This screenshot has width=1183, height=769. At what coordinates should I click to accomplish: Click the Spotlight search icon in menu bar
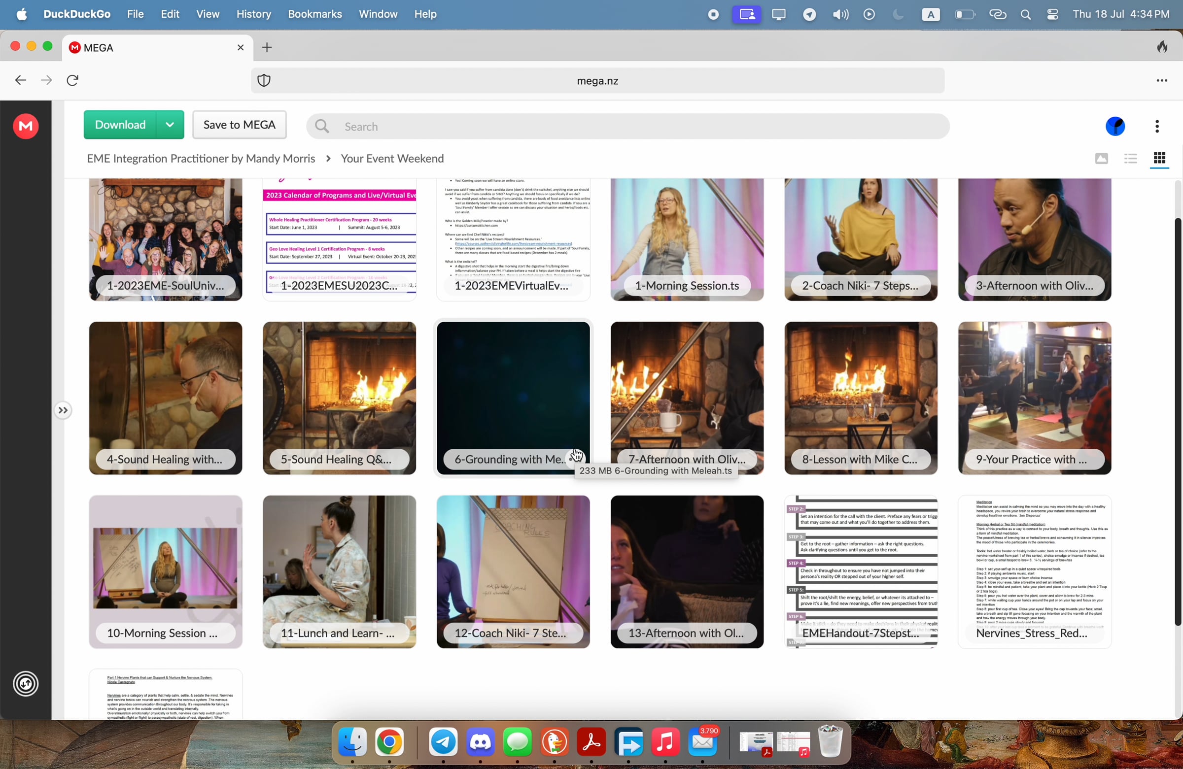(1025, 14)
